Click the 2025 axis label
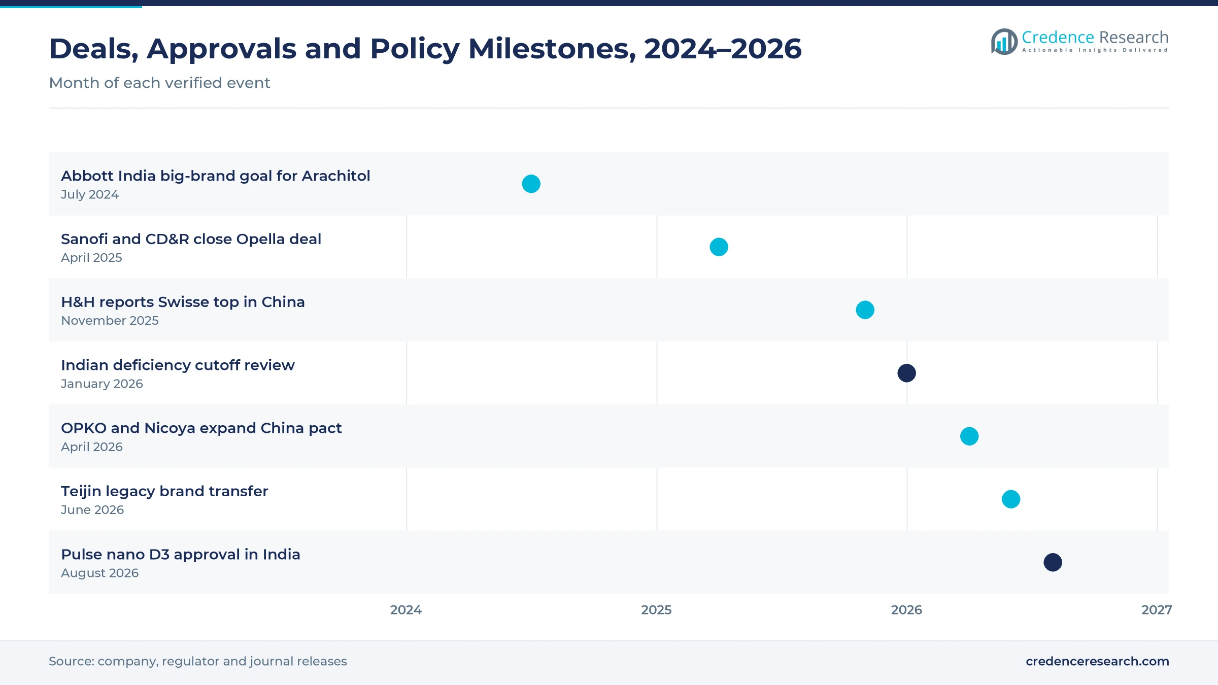The height and width of the screenshot is (685, 1218). click(x=656, y=610)
